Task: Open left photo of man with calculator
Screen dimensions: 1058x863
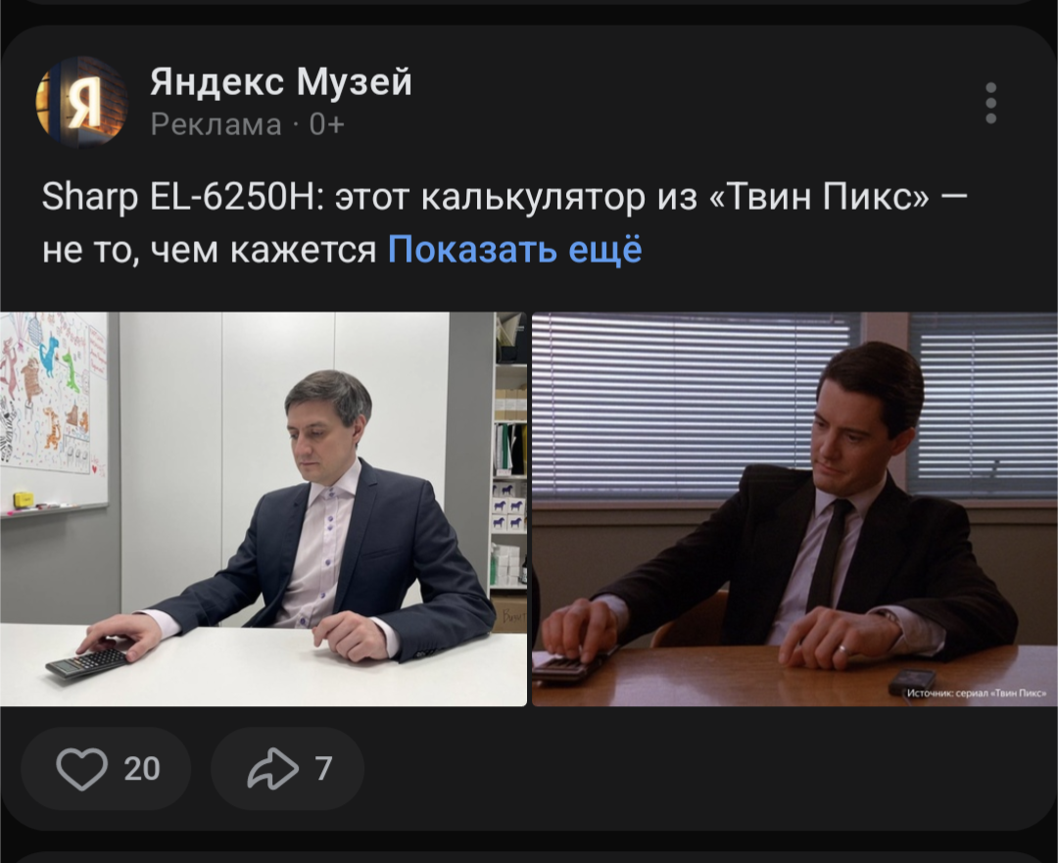Action: coord(264,508)
